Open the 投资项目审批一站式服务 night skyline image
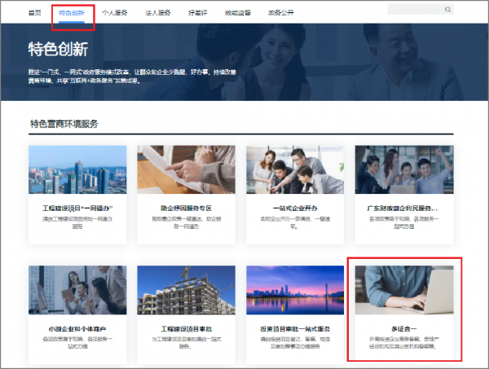 295,289
